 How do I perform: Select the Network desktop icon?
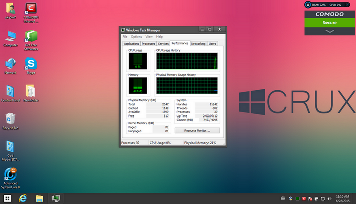click(x=10, y=66)
